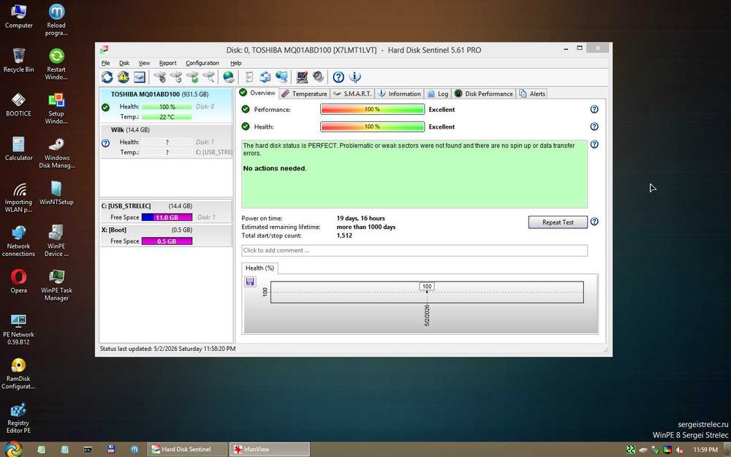The width and height of the screenshot is (731, 457).
Task: Select the Importing WLAN profiles desktop icon
Action: coord(18,197)
